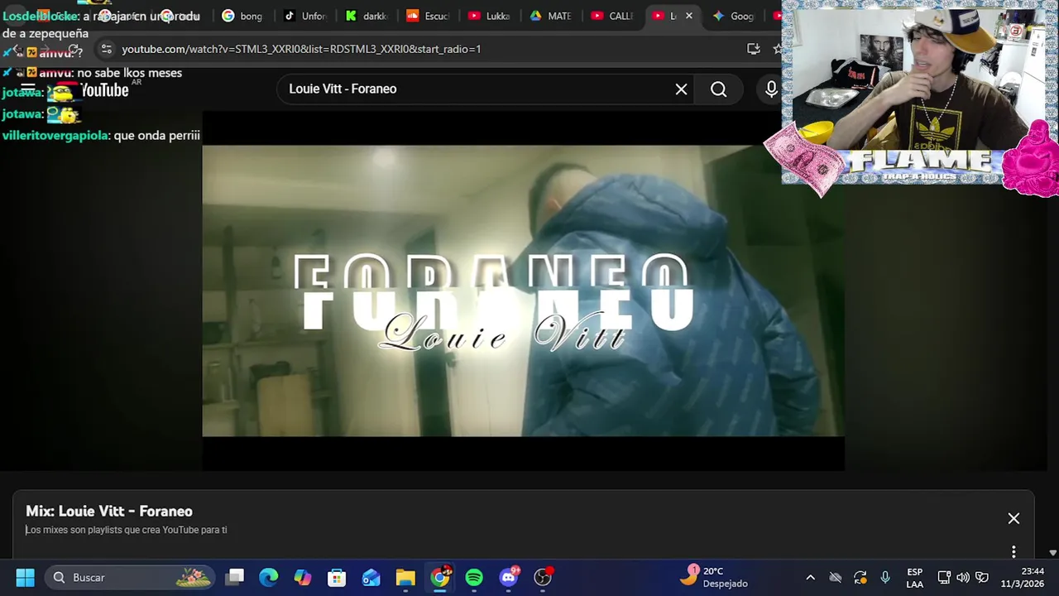Open the YouTube hamburger guide menu
Viewport: 1059px width, 596px height.
tap(27, 89)
